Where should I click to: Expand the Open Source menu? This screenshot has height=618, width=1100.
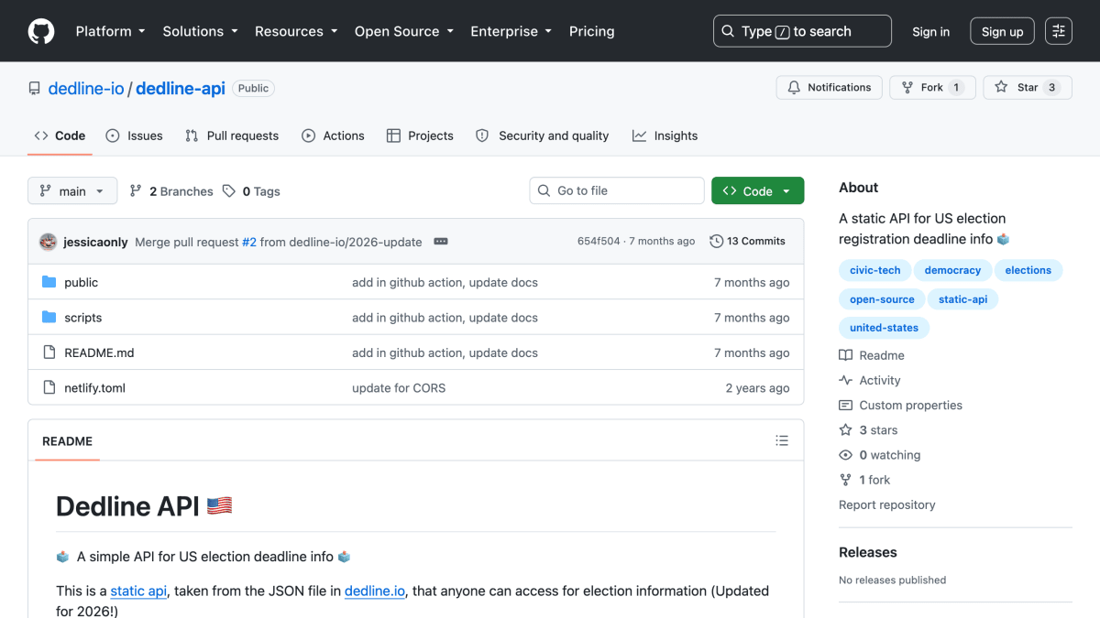[x=404, y=31]
